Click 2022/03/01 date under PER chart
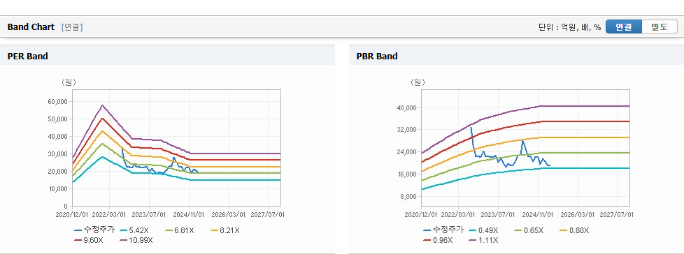Image resolution: width=684 pixels, height=254 pixels. 109,215
